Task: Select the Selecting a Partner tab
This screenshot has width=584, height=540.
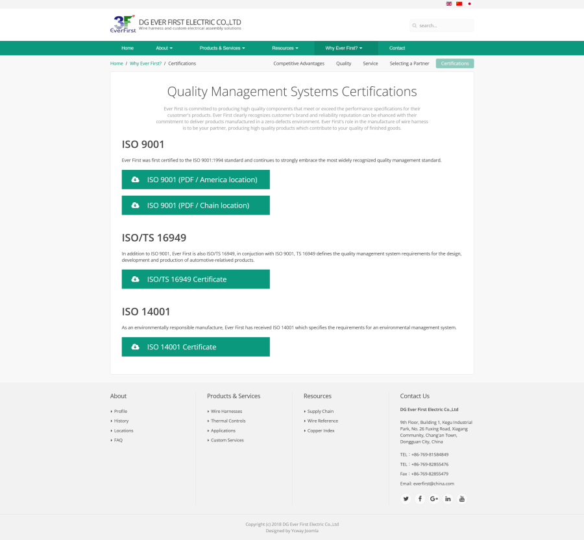Action: [409, 64]
